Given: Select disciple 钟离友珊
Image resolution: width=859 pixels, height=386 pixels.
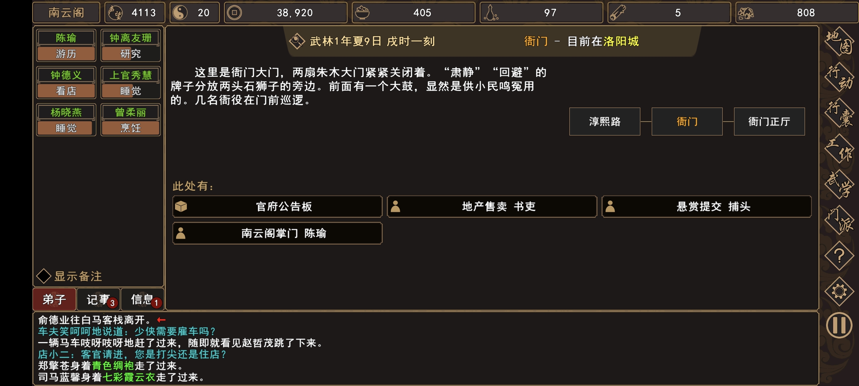Looking at the screenshot, I should (x=131, y=38).
